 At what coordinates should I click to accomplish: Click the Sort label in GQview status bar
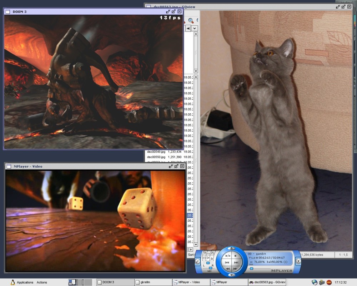pos(191,255)
